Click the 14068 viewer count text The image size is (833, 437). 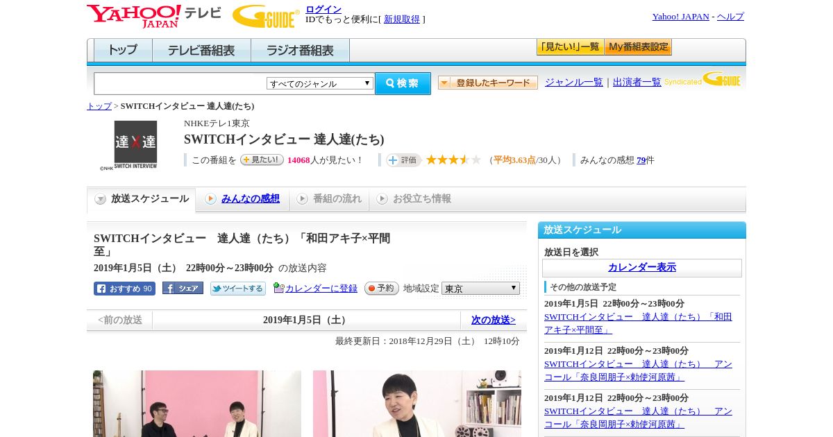[x=298, y=160]
